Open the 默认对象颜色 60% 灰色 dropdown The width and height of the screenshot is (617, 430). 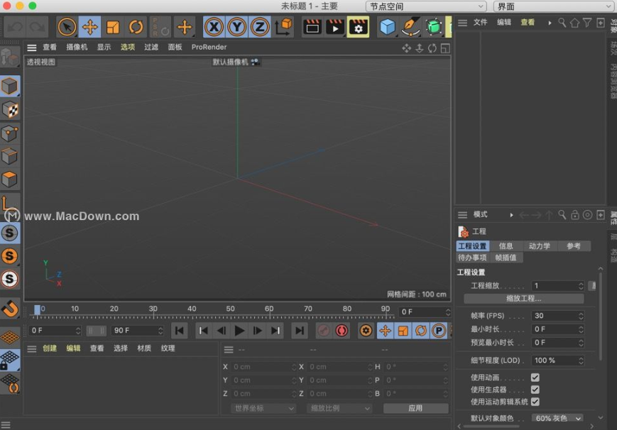point(557,418)
